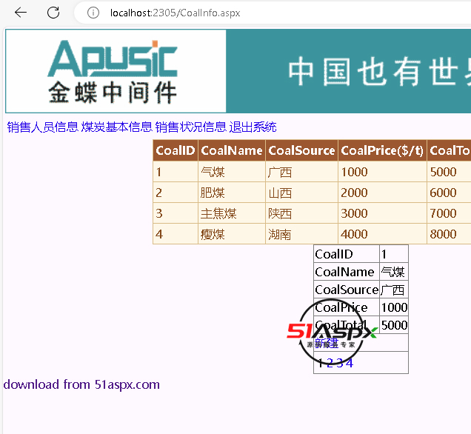This screenshot has width=471, height=434.
Task: Select grid cell 气煤 in row 1
Action: pos(232,172)
